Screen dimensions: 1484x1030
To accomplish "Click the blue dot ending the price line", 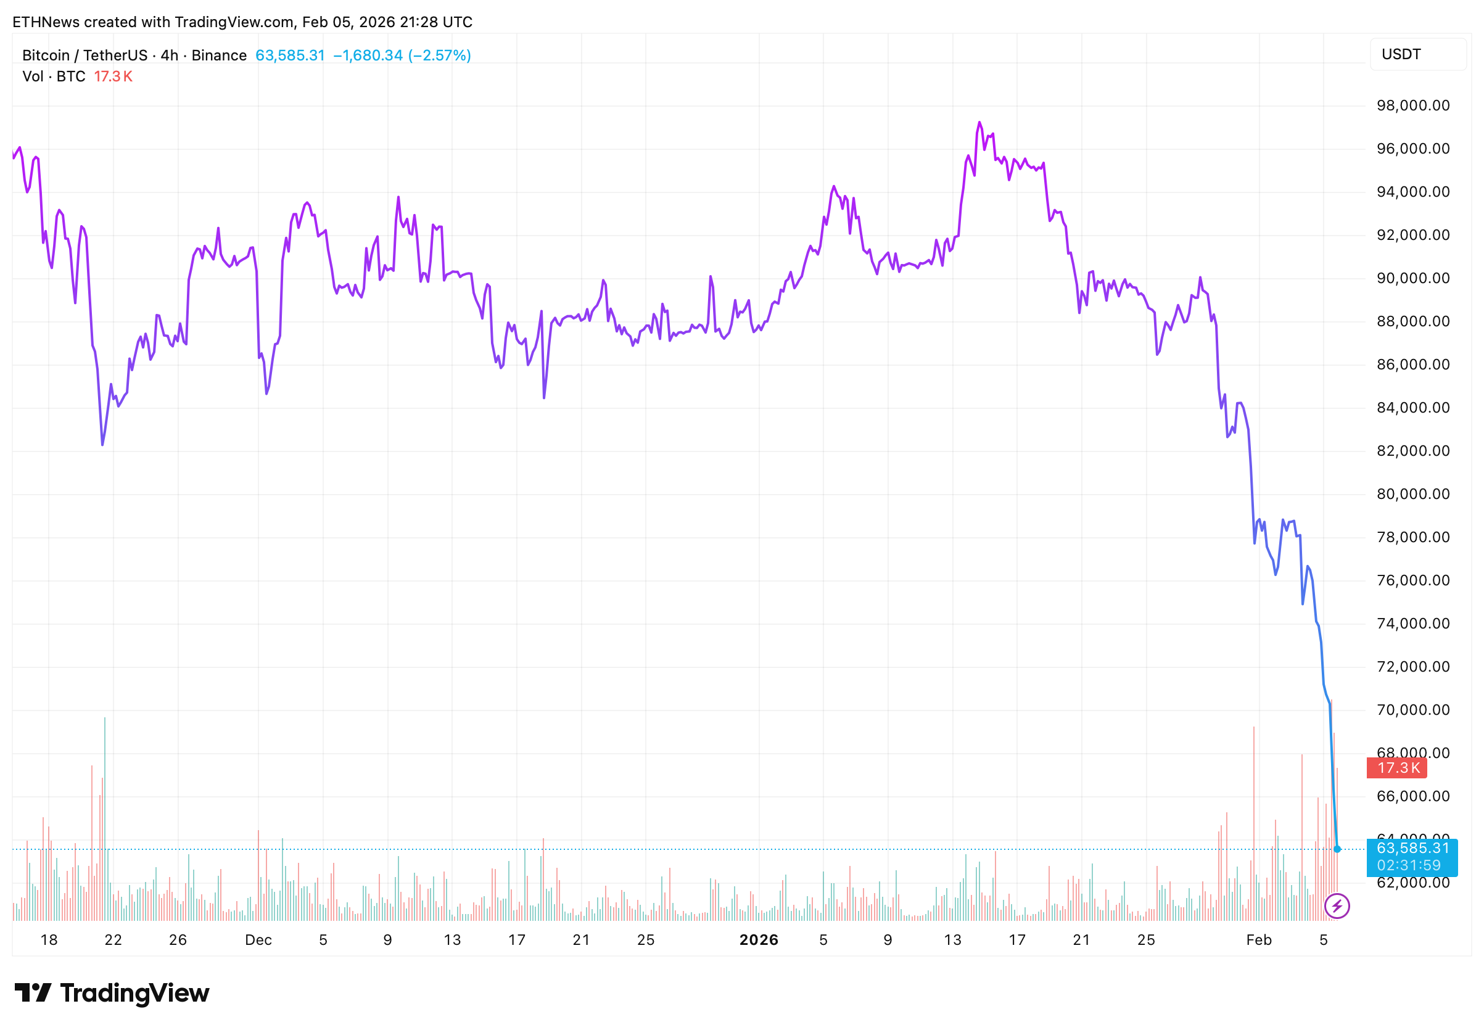I will [x=1337, y=849].
